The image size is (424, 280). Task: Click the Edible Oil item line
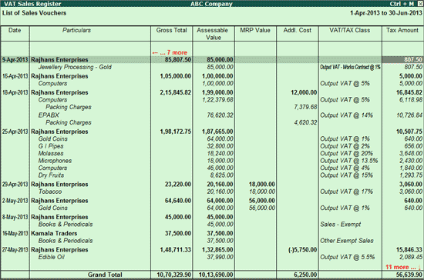tap(52, 257)
